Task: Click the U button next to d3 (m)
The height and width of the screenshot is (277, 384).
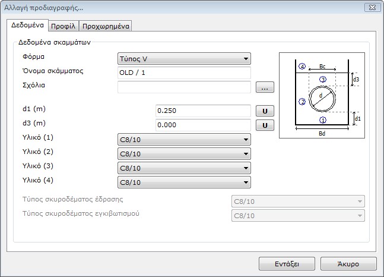Action: [x=264, y=125]
